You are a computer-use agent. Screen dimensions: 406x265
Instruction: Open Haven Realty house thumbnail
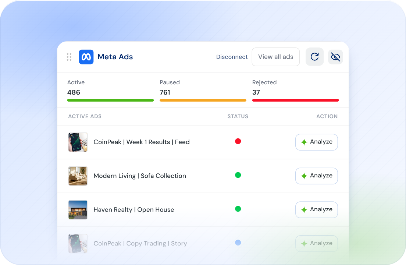(x=78, y=210)
